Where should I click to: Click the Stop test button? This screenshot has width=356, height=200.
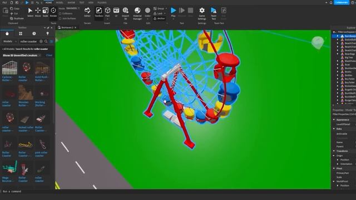(190, 11)
